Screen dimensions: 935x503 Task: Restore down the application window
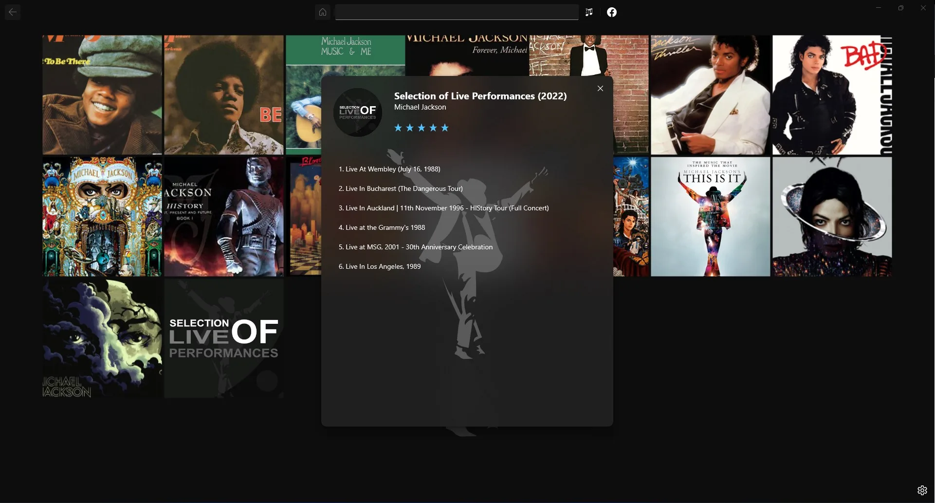pos(901,8)
